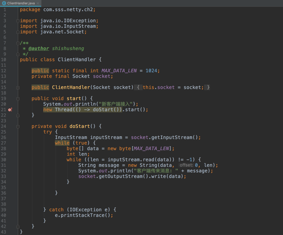
Task: Click 'String message' declaration on line 31
Action: [x=99, y=165]
